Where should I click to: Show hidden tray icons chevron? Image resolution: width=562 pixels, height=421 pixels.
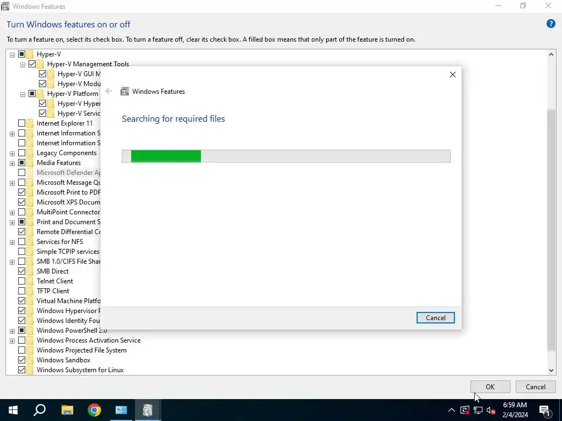click(452, 410)
